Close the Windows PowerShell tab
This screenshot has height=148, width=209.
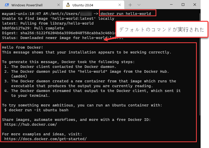click(58, 5)
